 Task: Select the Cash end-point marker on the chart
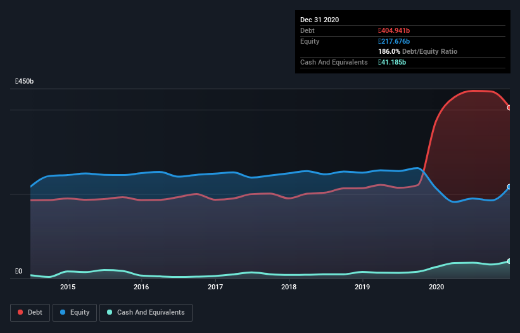tap(509, 261)
